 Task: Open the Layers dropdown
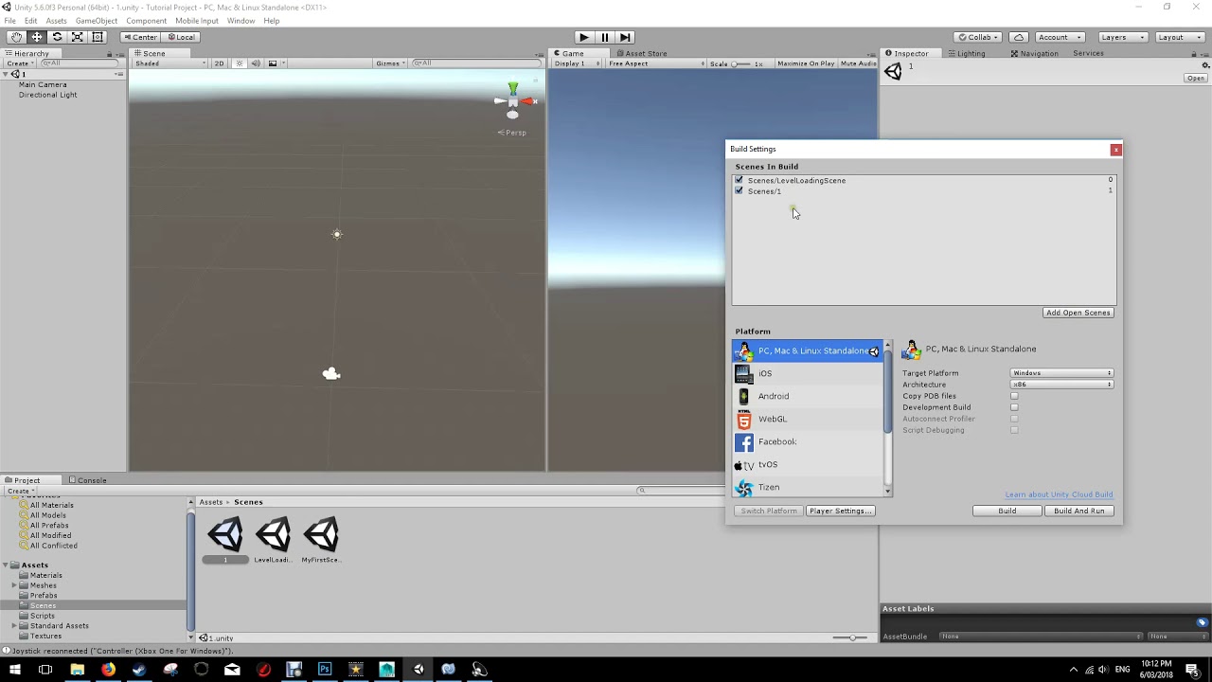[x=1122, y=37]
